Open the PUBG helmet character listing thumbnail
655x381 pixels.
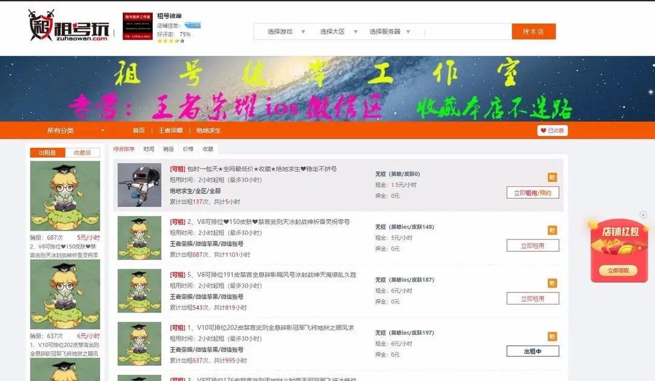coord(139,185)
